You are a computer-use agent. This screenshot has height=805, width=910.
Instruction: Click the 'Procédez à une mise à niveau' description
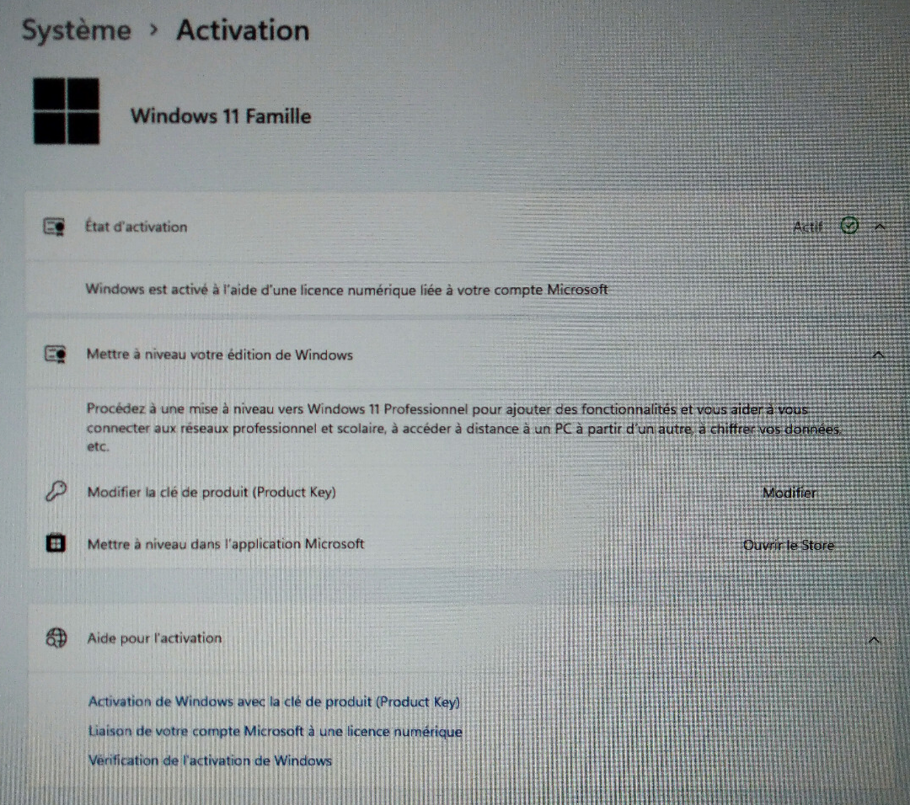tap(464, 428)
